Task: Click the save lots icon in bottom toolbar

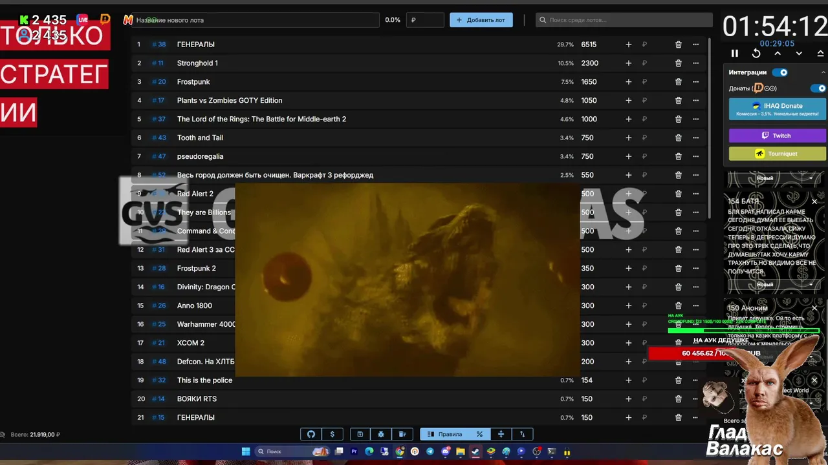Action: pos(360,434)
